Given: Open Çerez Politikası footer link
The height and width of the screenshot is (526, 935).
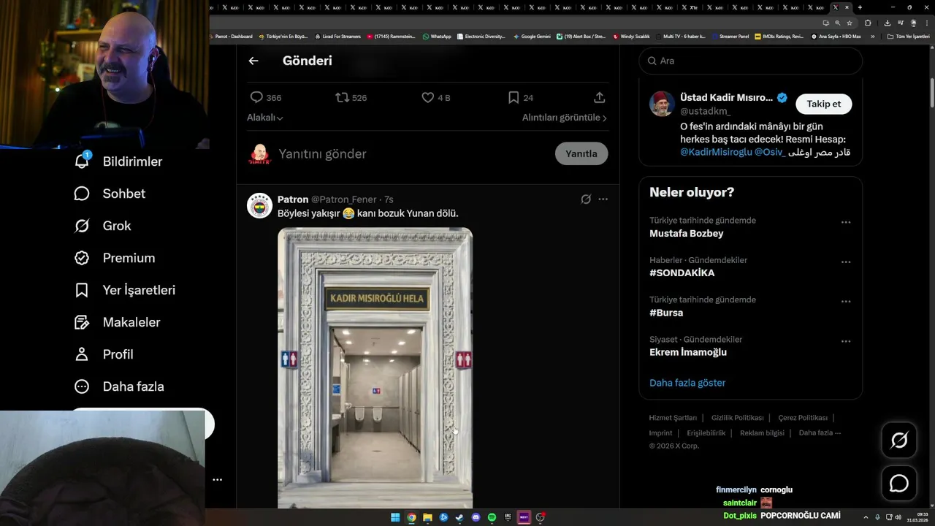Looking at the screenshot, I should (x=803, y=418).
